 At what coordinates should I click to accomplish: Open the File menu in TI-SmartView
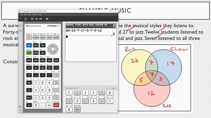22,14
